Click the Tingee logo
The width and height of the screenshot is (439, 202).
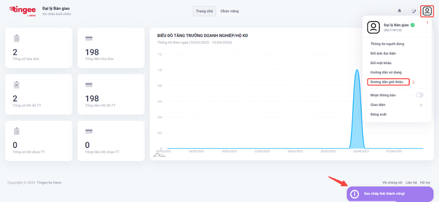point(22,10)
